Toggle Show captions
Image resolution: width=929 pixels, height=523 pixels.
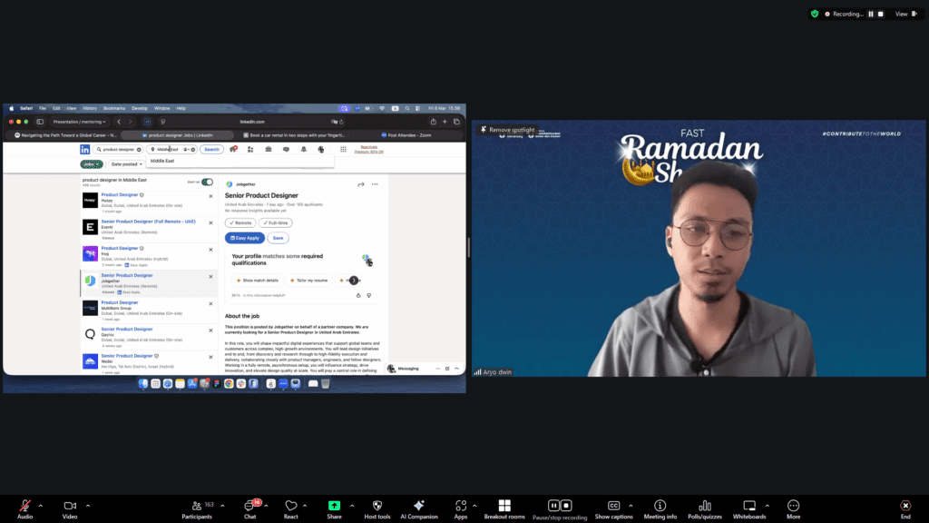[x=614, y=506]
